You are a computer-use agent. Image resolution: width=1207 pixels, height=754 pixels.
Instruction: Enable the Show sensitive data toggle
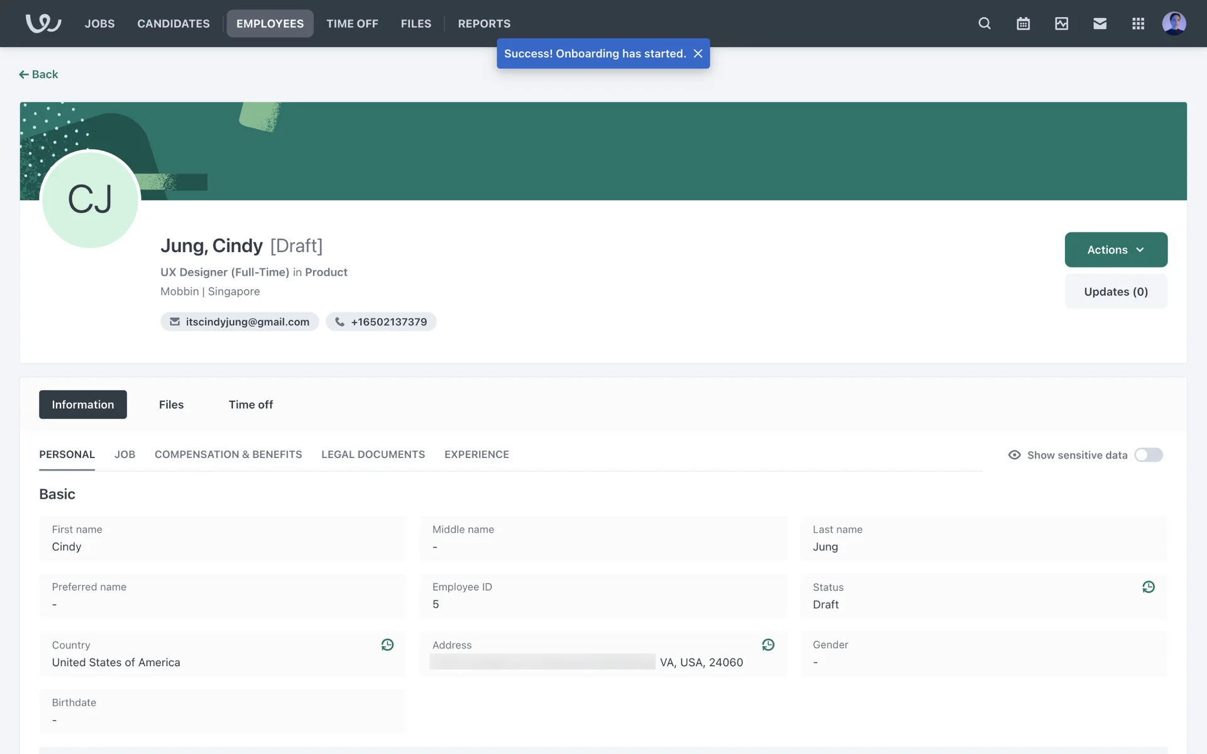tap(1148, 455)
